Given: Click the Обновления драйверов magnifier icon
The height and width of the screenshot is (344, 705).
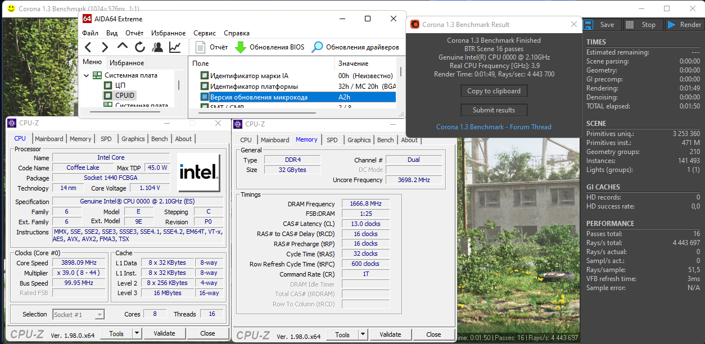Looking at the screenshot, I should [318, 47].
